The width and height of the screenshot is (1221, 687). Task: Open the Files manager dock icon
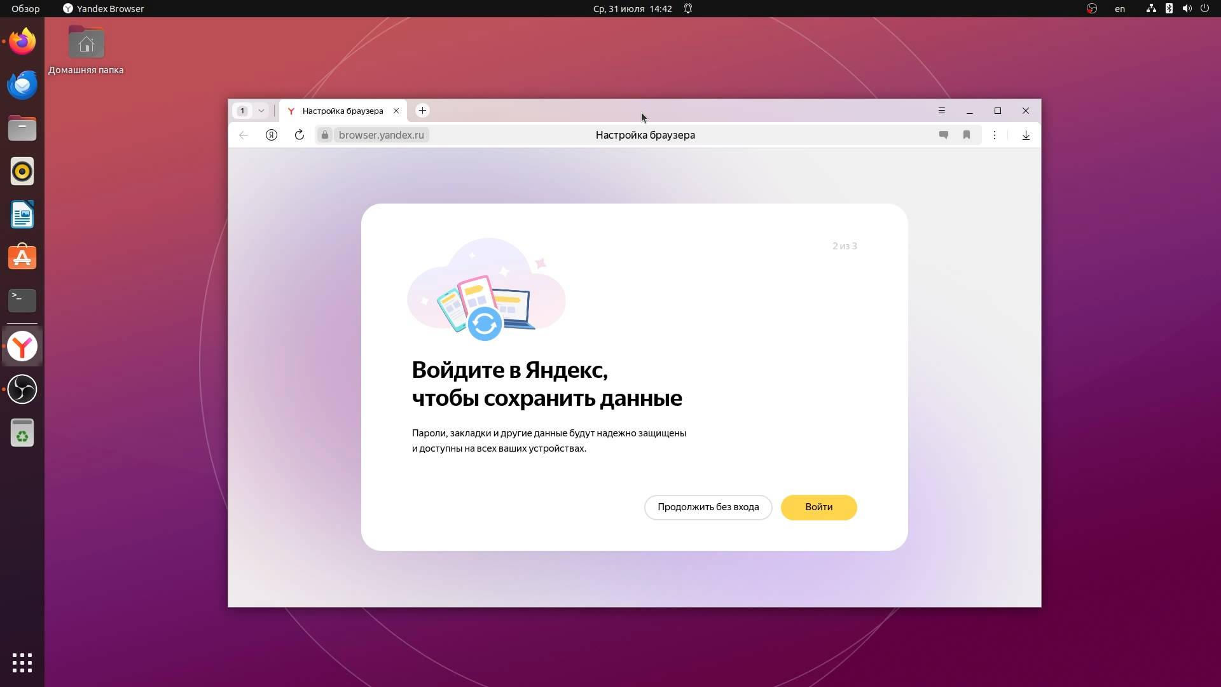click(x=22, y=128)
